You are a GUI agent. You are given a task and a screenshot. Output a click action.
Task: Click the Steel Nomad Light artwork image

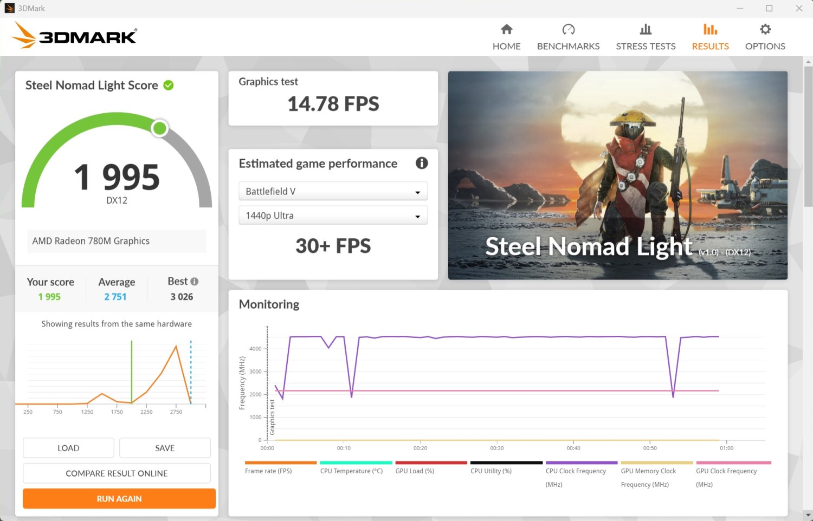[617, 175]
